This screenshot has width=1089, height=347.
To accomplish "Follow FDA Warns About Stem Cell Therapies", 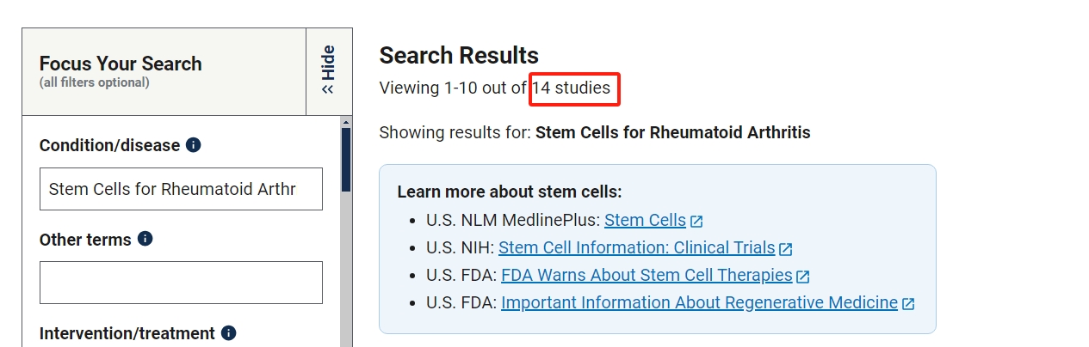I will pos(646,276).
